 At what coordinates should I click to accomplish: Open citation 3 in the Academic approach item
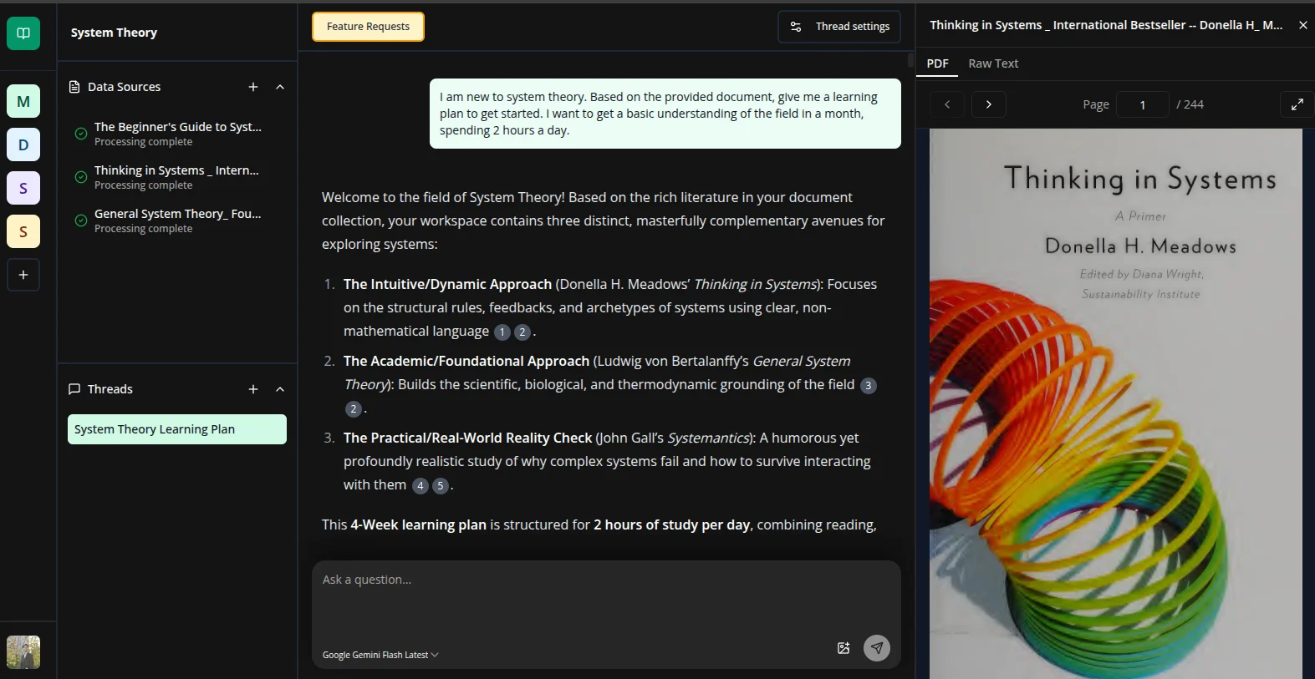point(869,386)
